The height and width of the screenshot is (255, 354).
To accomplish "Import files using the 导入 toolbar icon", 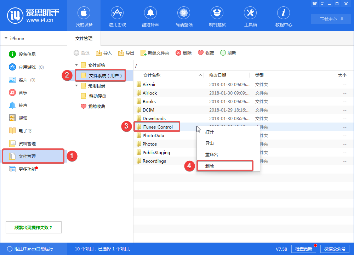I will click(x=103, y=53).
